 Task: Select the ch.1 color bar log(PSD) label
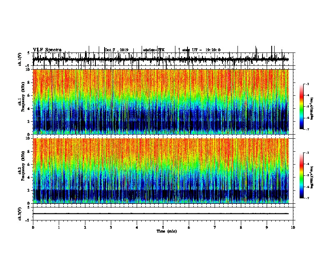[312, 108]
